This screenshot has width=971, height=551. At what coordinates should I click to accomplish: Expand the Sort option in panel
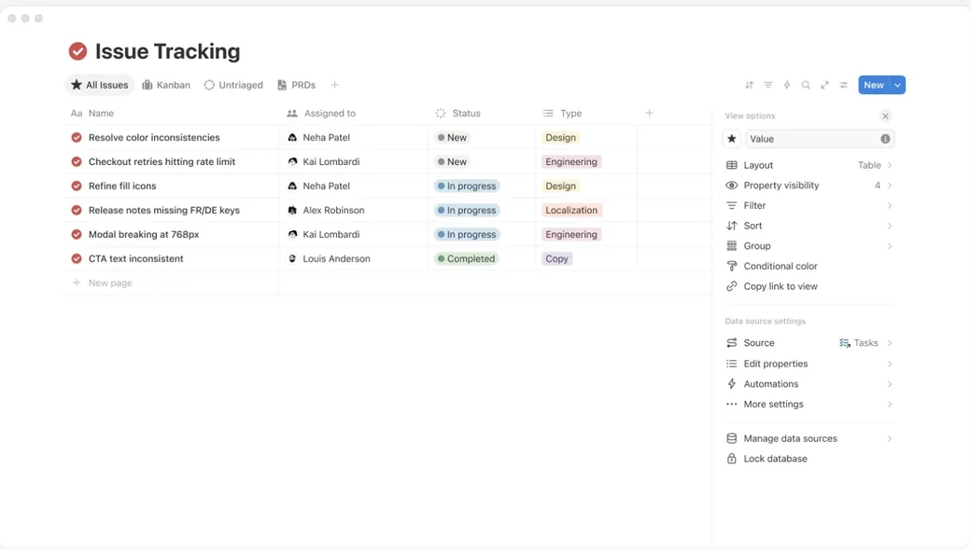click(809, 226)
